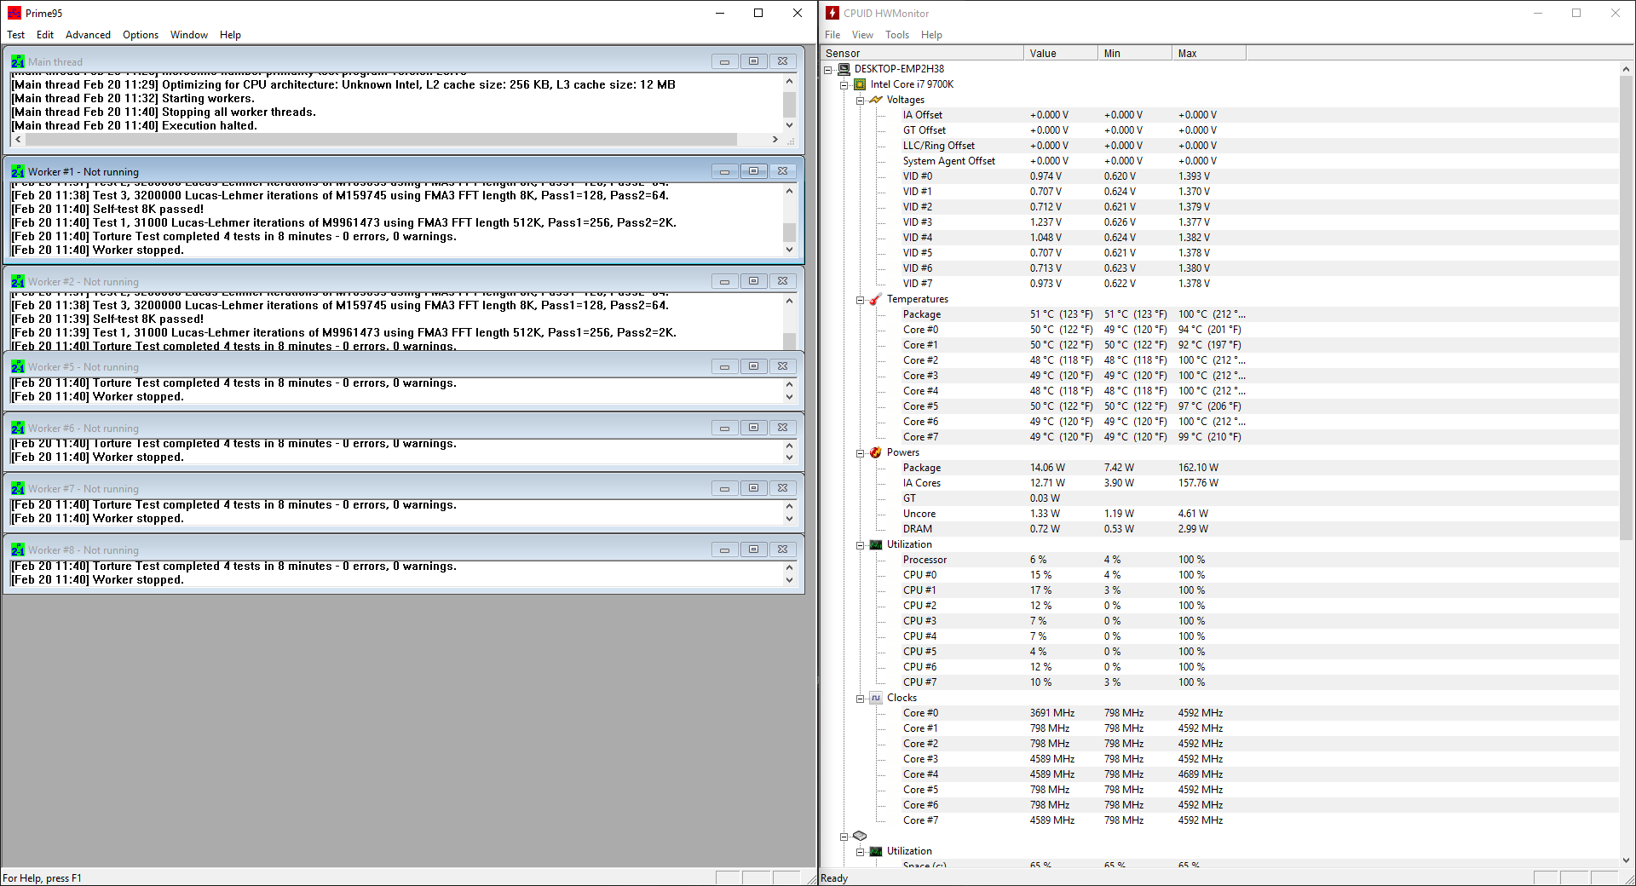
Task: Collapse the Temperatures tree node
Action: (x=860, y=300)
